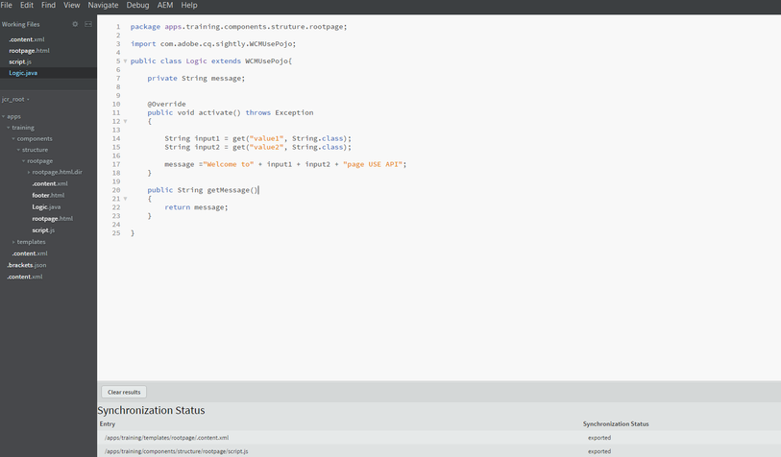This screenshot has height=457, width=781.
Task: Click exported status for script.js entry
Action: pos(599,451)
